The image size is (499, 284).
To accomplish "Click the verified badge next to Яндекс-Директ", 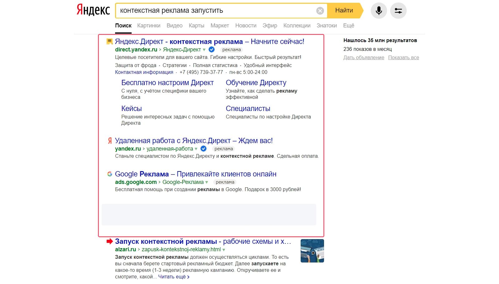I will (x=211, y=49).
